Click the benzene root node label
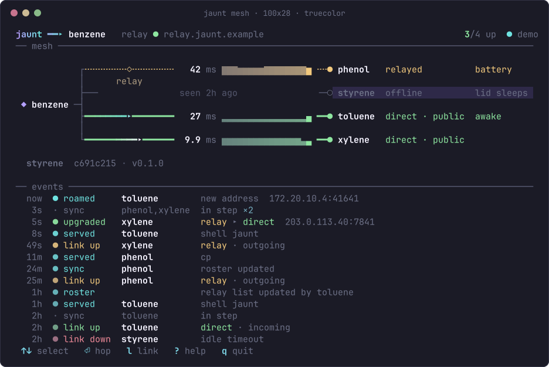This screenshot has height=367, width=549. tap(50, 104)
